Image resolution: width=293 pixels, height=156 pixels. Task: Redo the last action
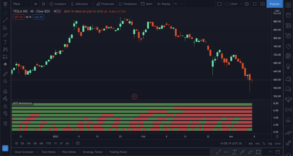[181, 4]
